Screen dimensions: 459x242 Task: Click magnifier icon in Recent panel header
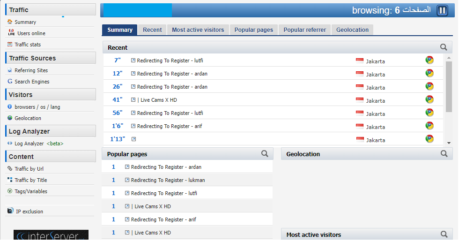tap(444, 47)
